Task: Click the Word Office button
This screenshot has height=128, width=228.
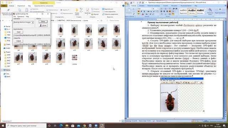Action: coord(127,4)
